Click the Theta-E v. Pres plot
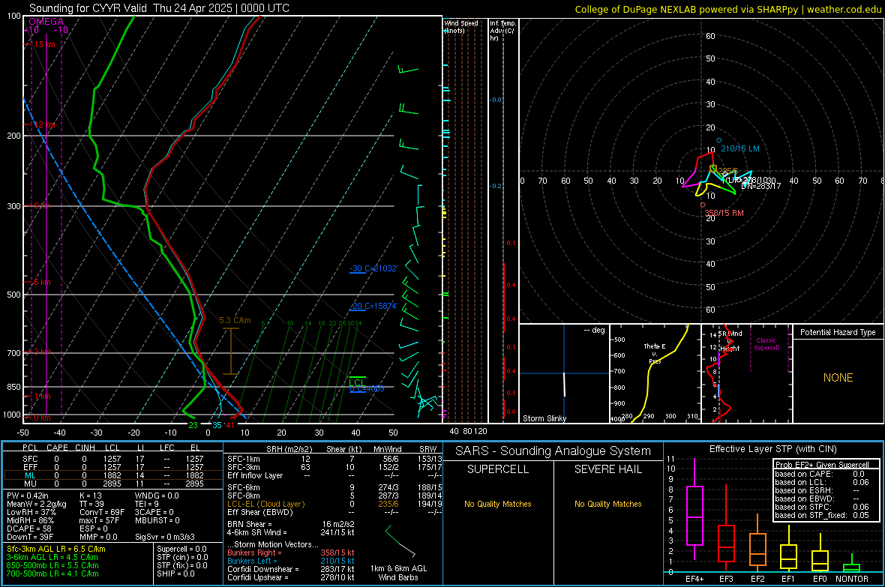 [655, 373]
